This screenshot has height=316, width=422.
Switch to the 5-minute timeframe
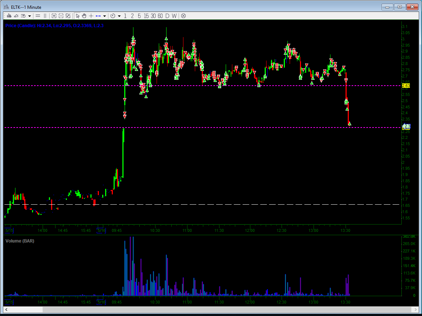coord(139,16)
